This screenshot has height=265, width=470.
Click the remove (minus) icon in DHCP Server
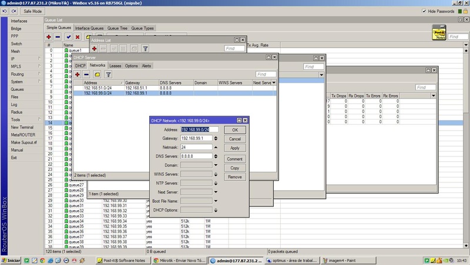[x=87, y=74]
